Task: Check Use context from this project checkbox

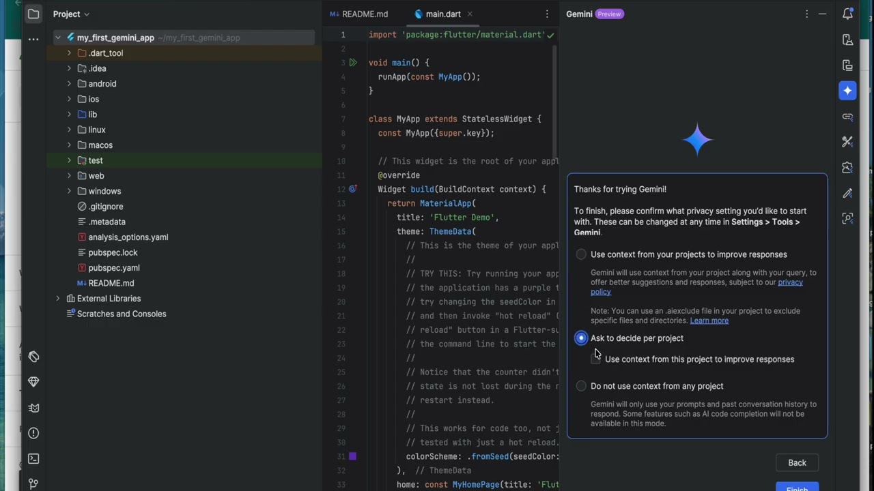Action: point(596,359)
